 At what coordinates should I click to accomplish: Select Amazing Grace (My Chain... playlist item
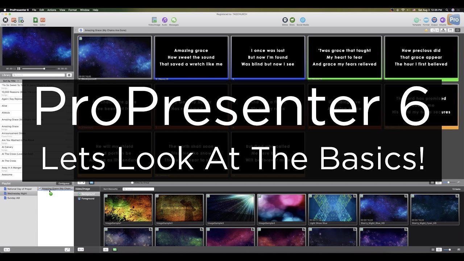pyautogui.click(x=56, y=188)
